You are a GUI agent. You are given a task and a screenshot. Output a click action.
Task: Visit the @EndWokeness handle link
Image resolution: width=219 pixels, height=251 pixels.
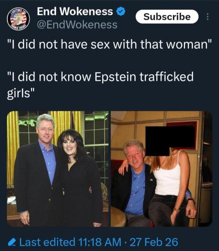pyautogui.click(x=77, y=25)
